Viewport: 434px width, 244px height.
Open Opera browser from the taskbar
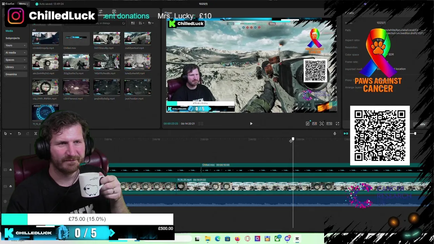point(247,239)
